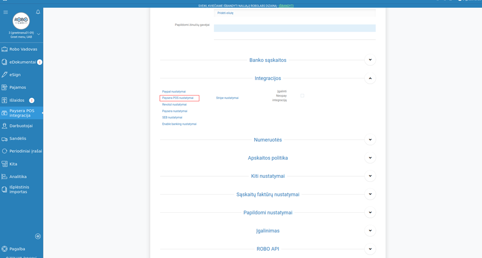Click the Analitika chart icon
Screen dimensions: 482x258
tap(4, 176)
